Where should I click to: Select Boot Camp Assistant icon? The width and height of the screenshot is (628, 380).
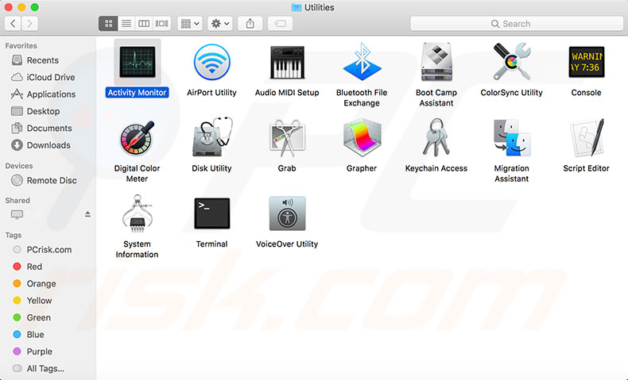point(436,62)
